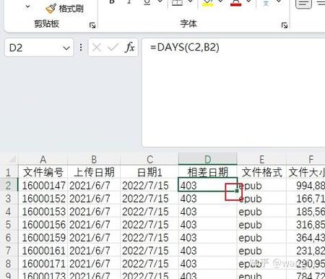This screenshot has width=325, height=279.
Task: Apply the red font color A
Action: (235, 3)
